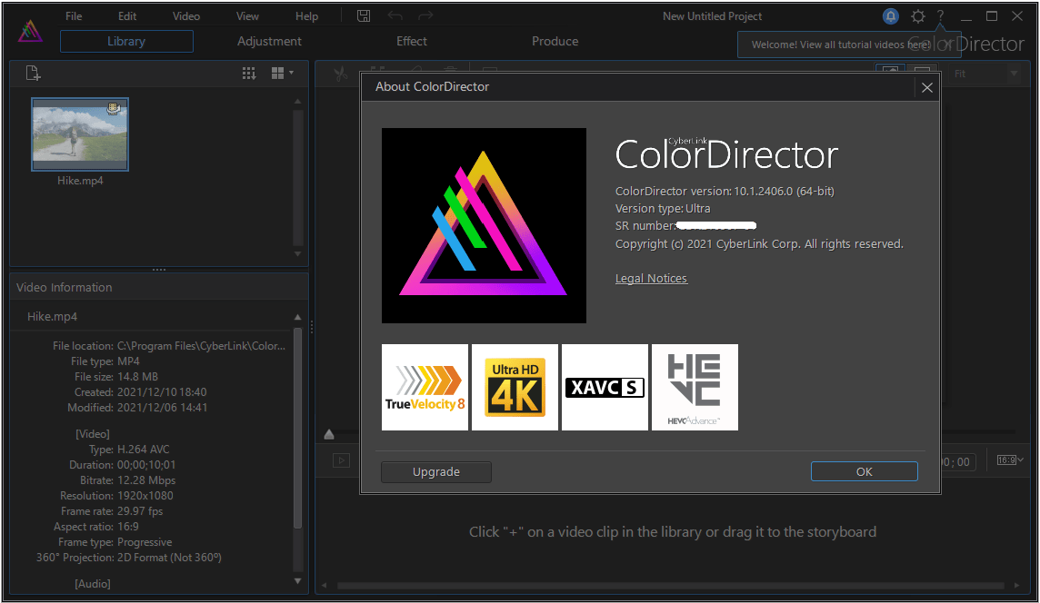Click the HEVC Advance badge
Image resolution: width=1040 pixels, height=603 pixels.
695,387
